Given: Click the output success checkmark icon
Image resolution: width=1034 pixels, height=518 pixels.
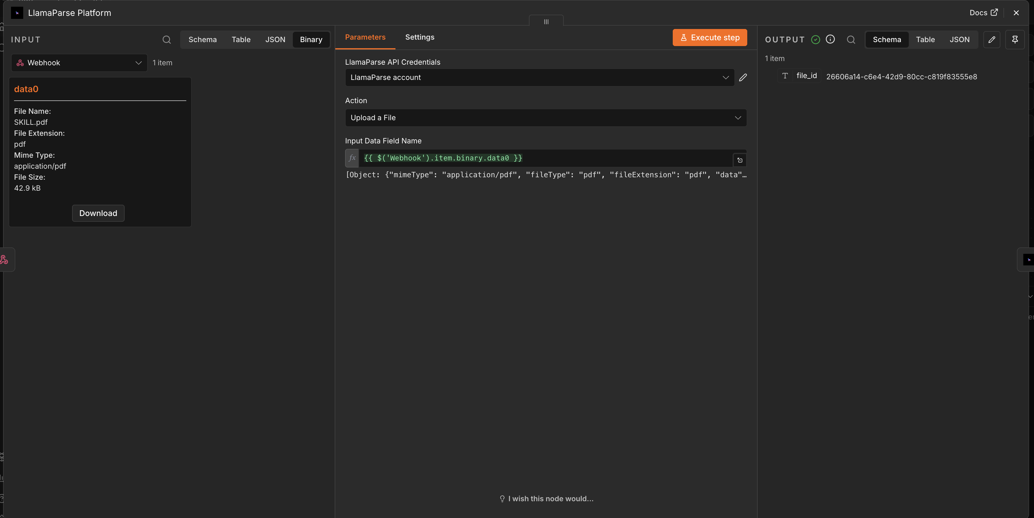Looking at the screenshot, I should point(816,39).
